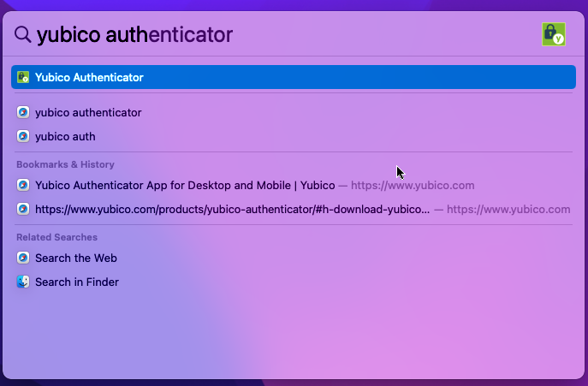Choose 'Search the Web' related search
Viewport: 588px width, 386px height.
[294, 258]
